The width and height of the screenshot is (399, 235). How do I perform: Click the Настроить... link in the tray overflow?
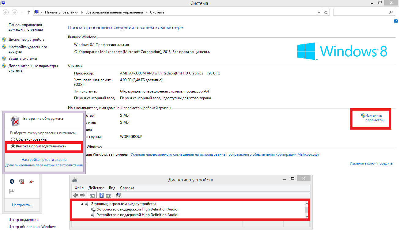tap(22, 205)
